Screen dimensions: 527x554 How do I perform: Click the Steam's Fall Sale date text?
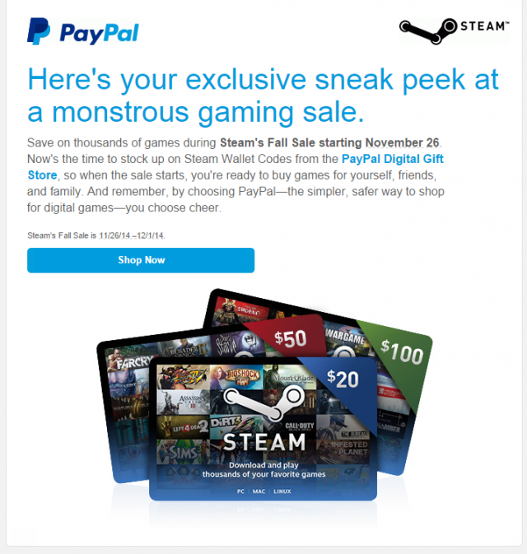96,235
